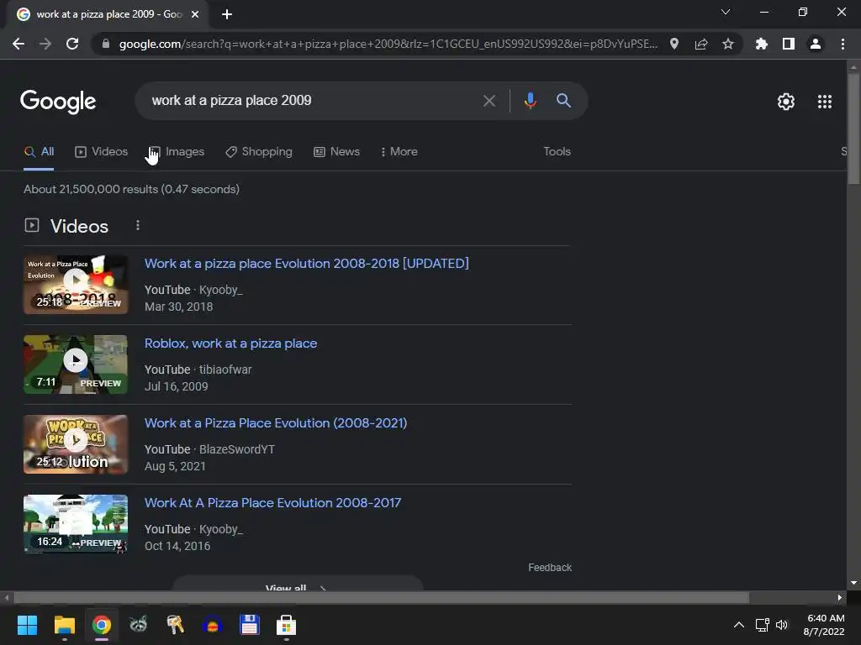Click the scroll down arrow

853,583
